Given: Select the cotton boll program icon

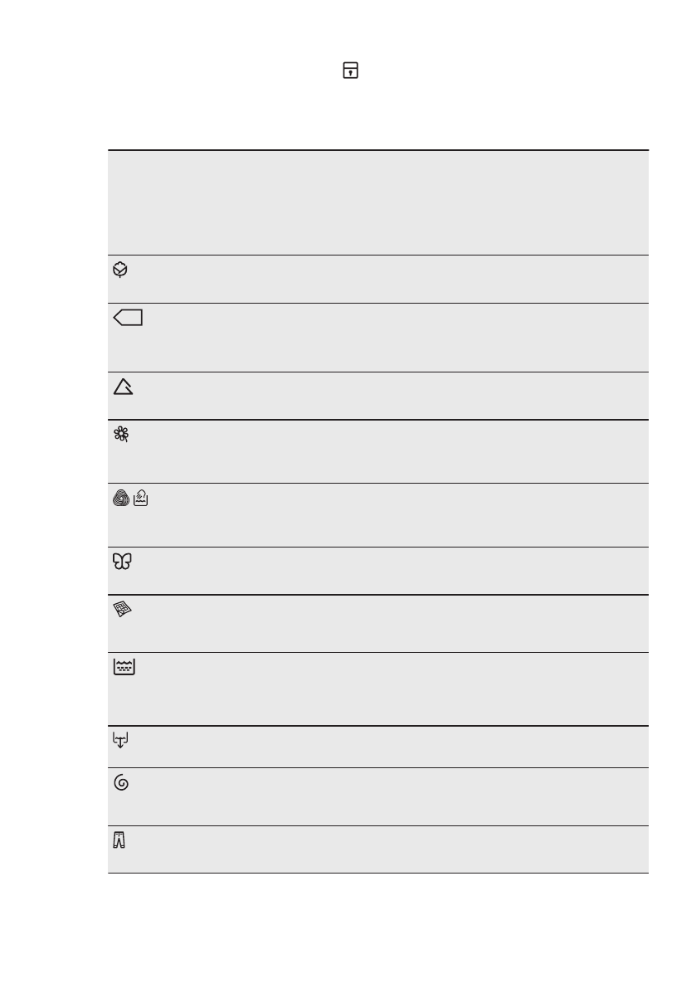Looking at the screenshot, I should tap(121, 269).
